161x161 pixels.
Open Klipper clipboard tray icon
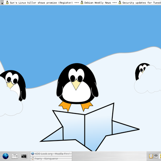151,156
